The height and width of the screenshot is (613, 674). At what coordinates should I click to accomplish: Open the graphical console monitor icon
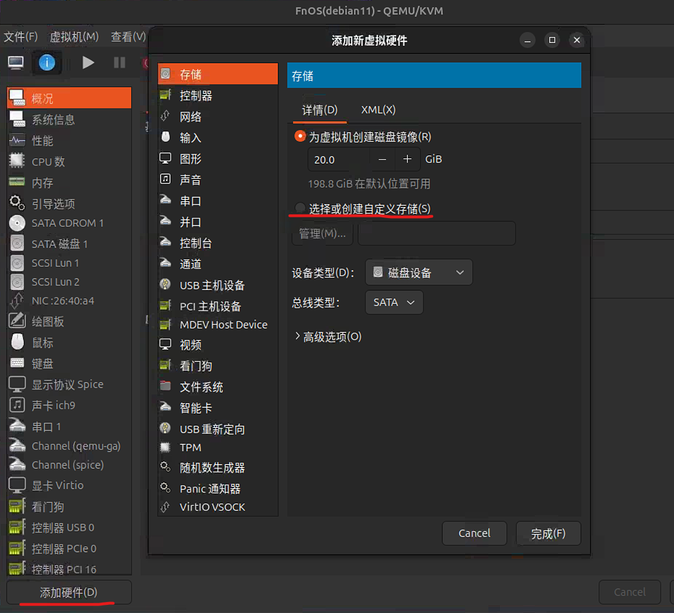[16, 63]
